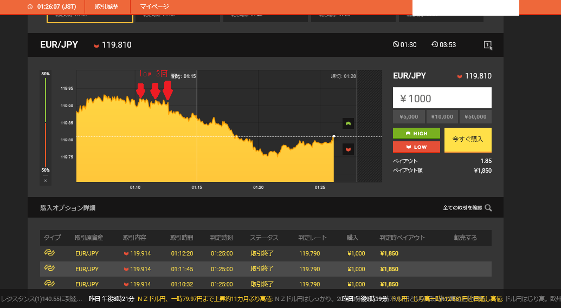The image size is (561, 308).
Task: Click the 50% trader sentiment bar
Action: pyautogui.click(x=46, y=122)
